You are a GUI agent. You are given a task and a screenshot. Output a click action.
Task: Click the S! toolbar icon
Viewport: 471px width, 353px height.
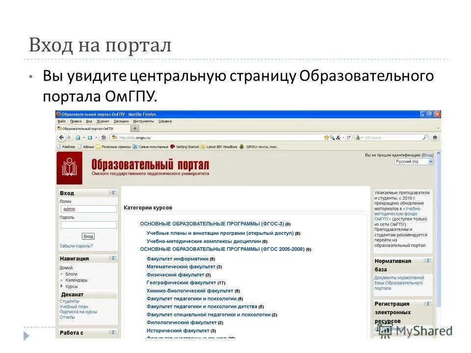(104, 137)
